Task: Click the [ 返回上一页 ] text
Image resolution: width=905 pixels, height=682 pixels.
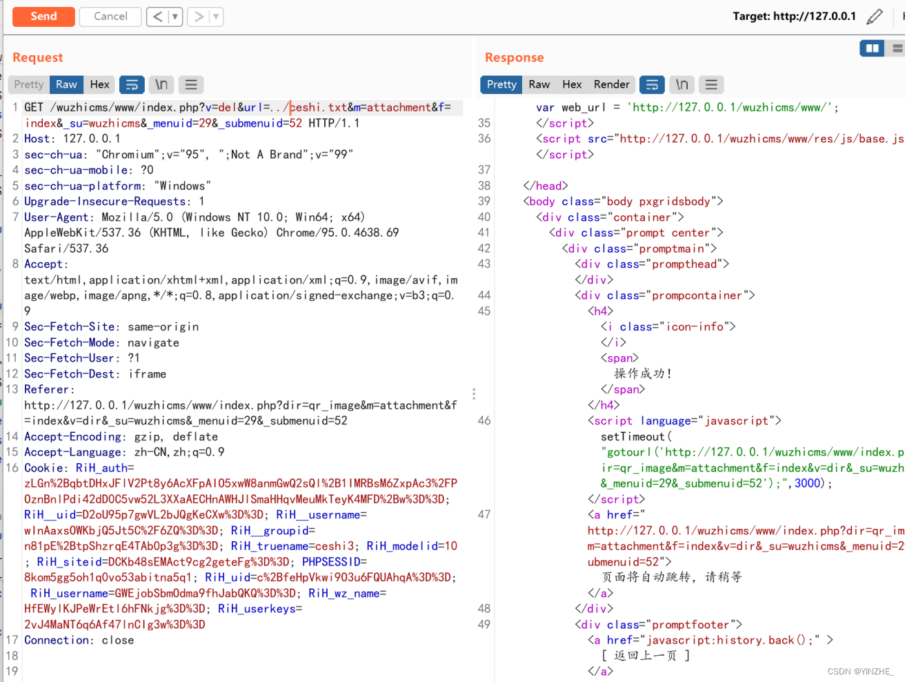Action: click(646, 656)
